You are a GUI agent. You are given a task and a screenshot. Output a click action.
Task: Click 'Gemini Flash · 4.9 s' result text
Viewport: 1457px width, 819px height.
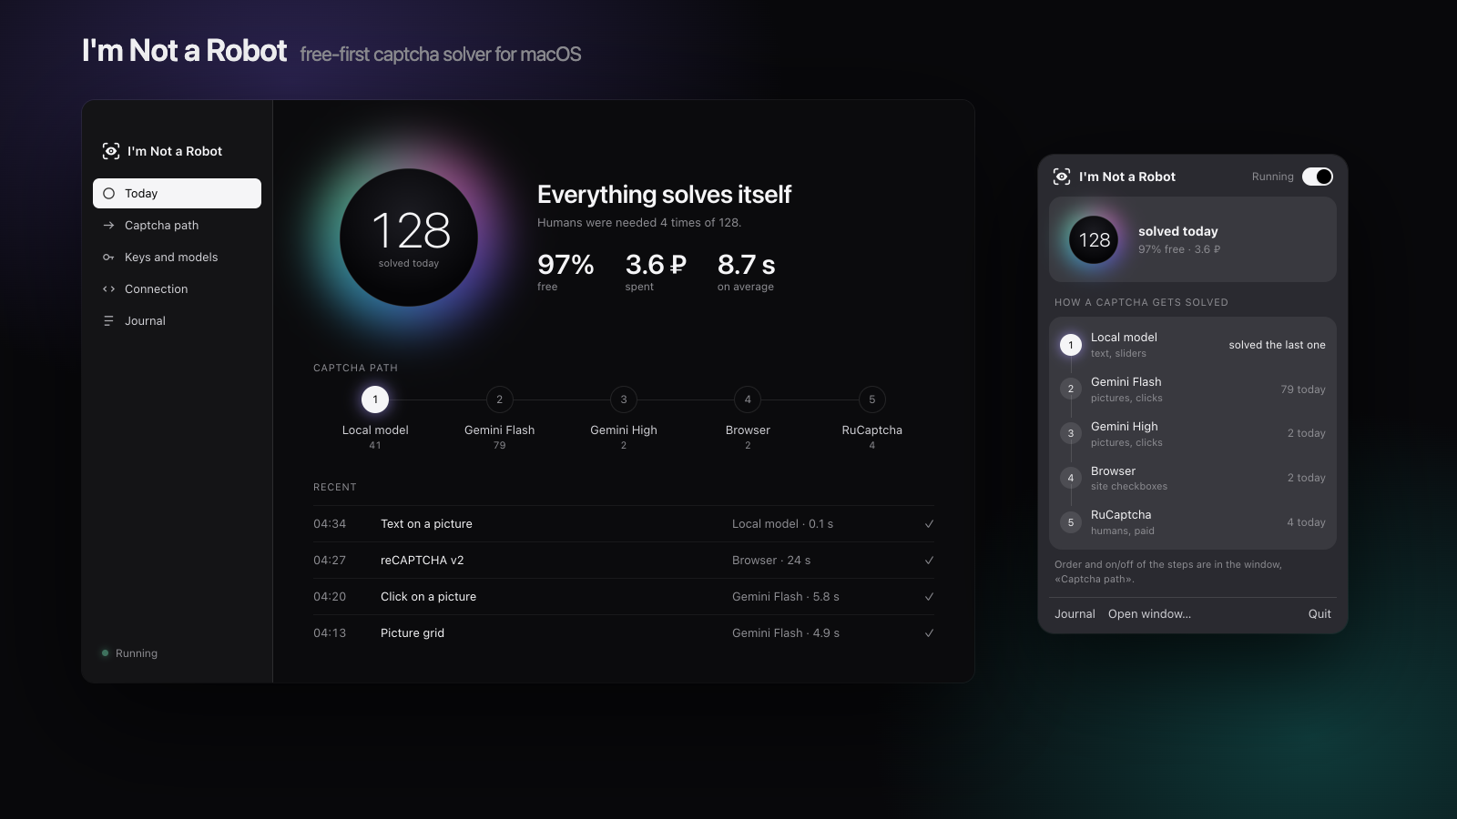point(786,632)
